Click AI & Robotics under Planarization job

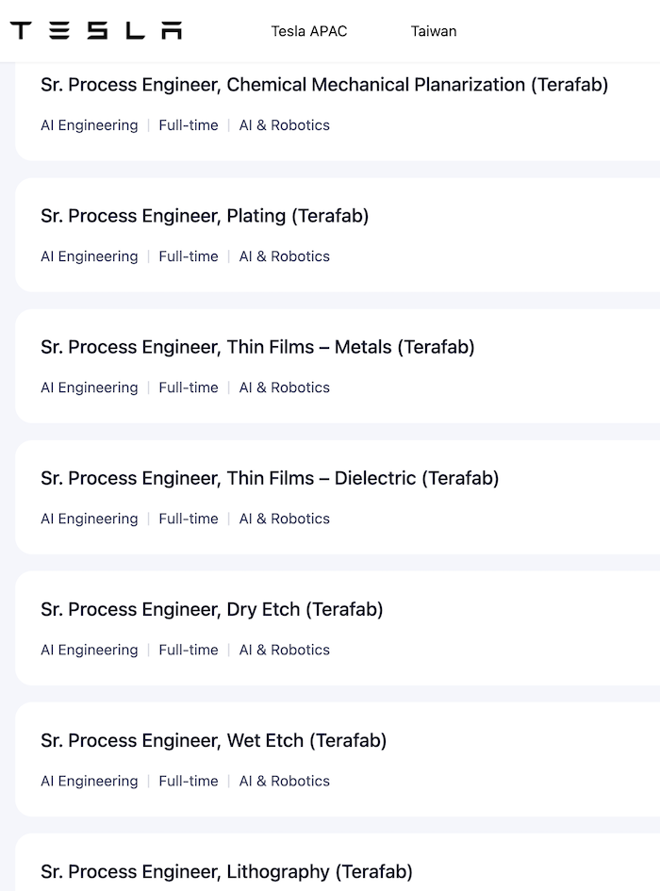285,125
